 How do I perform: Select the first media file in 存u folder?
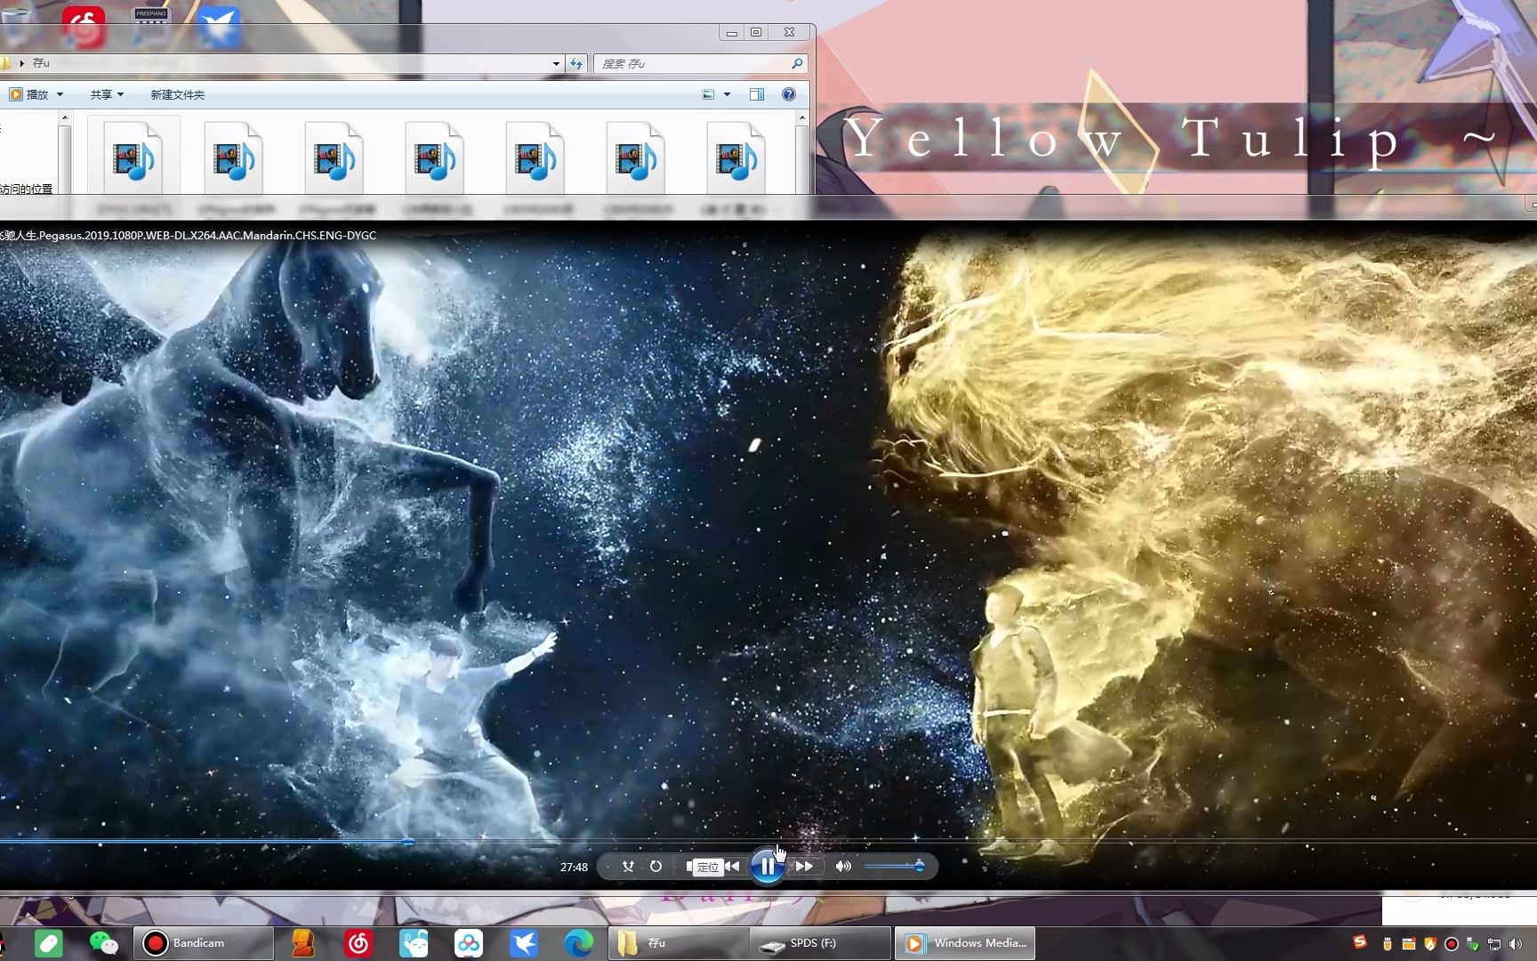[133, 158]
